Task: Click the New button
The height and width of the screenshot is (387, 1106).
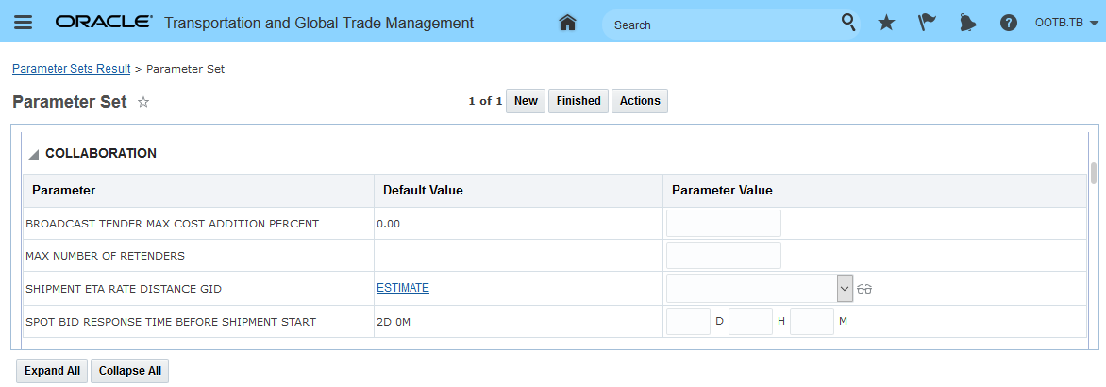Action: (x=526, y=101)
